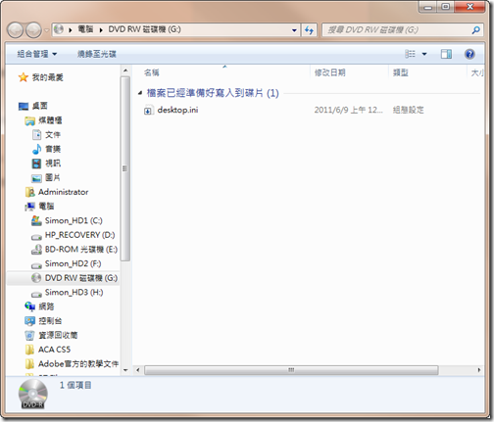Click the change view icon
Viewport: 494px width, 422px height.
(411, 54)
